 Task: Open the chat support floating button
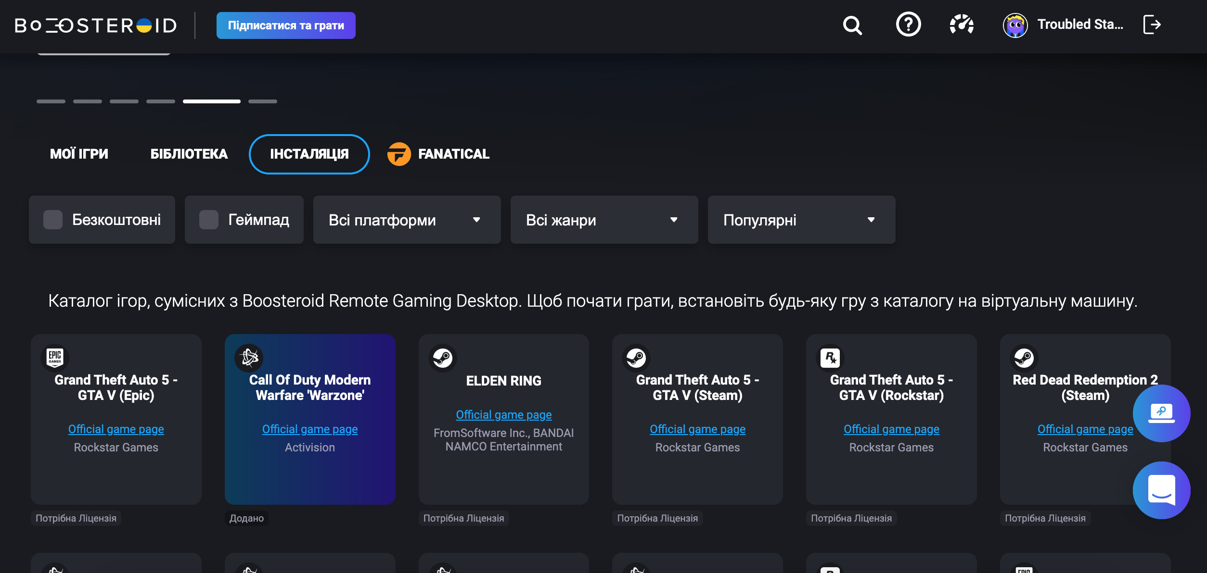click(1161, 490)
